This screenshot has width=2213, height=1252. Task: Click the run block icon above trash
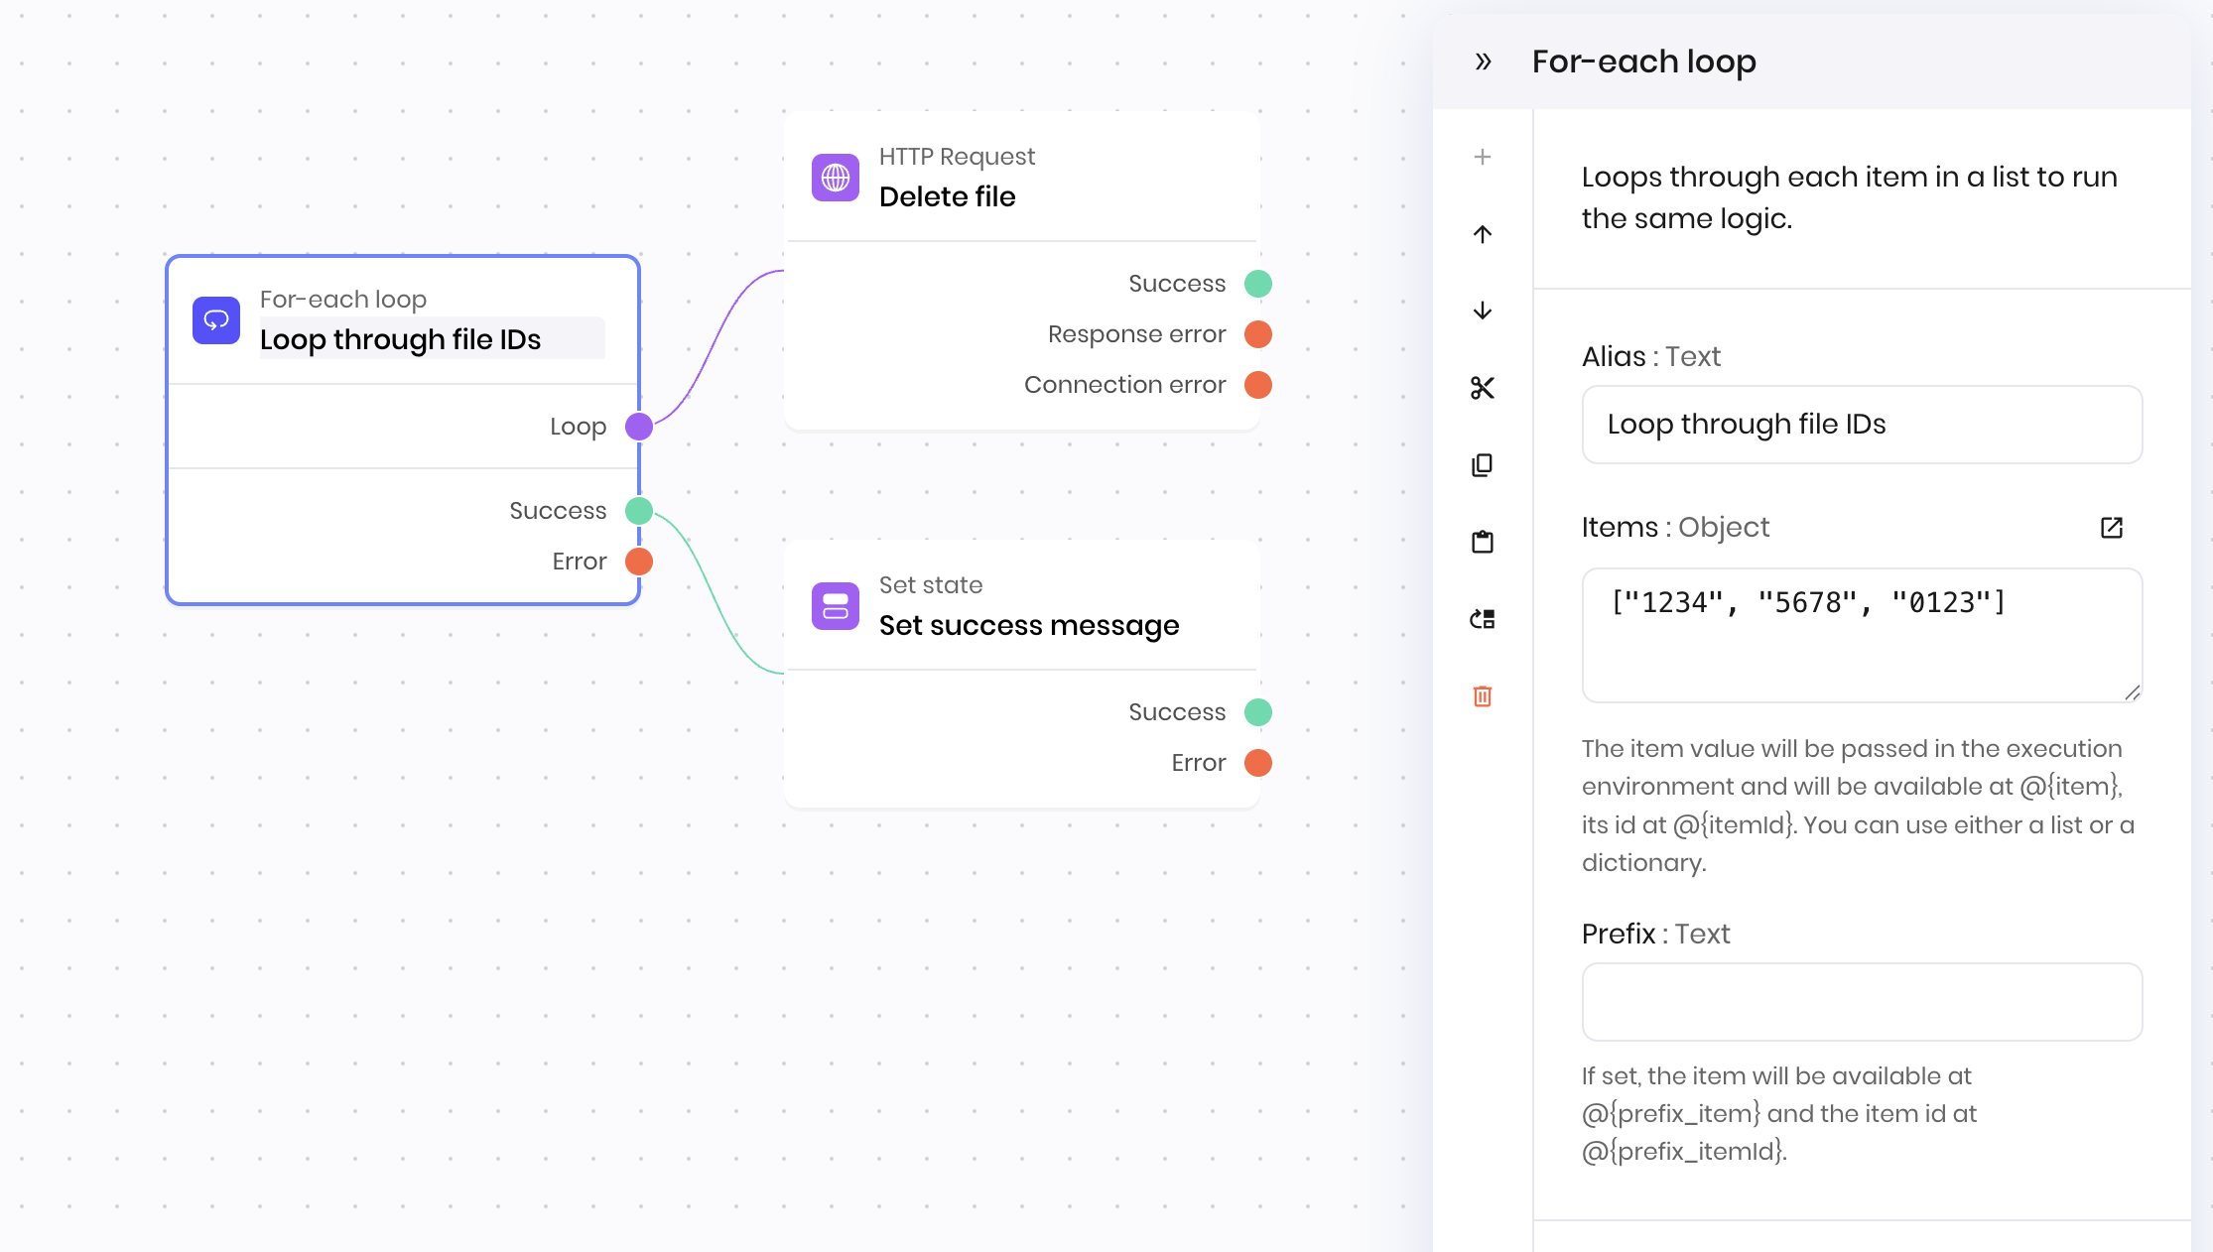[x=1483, y=619]
